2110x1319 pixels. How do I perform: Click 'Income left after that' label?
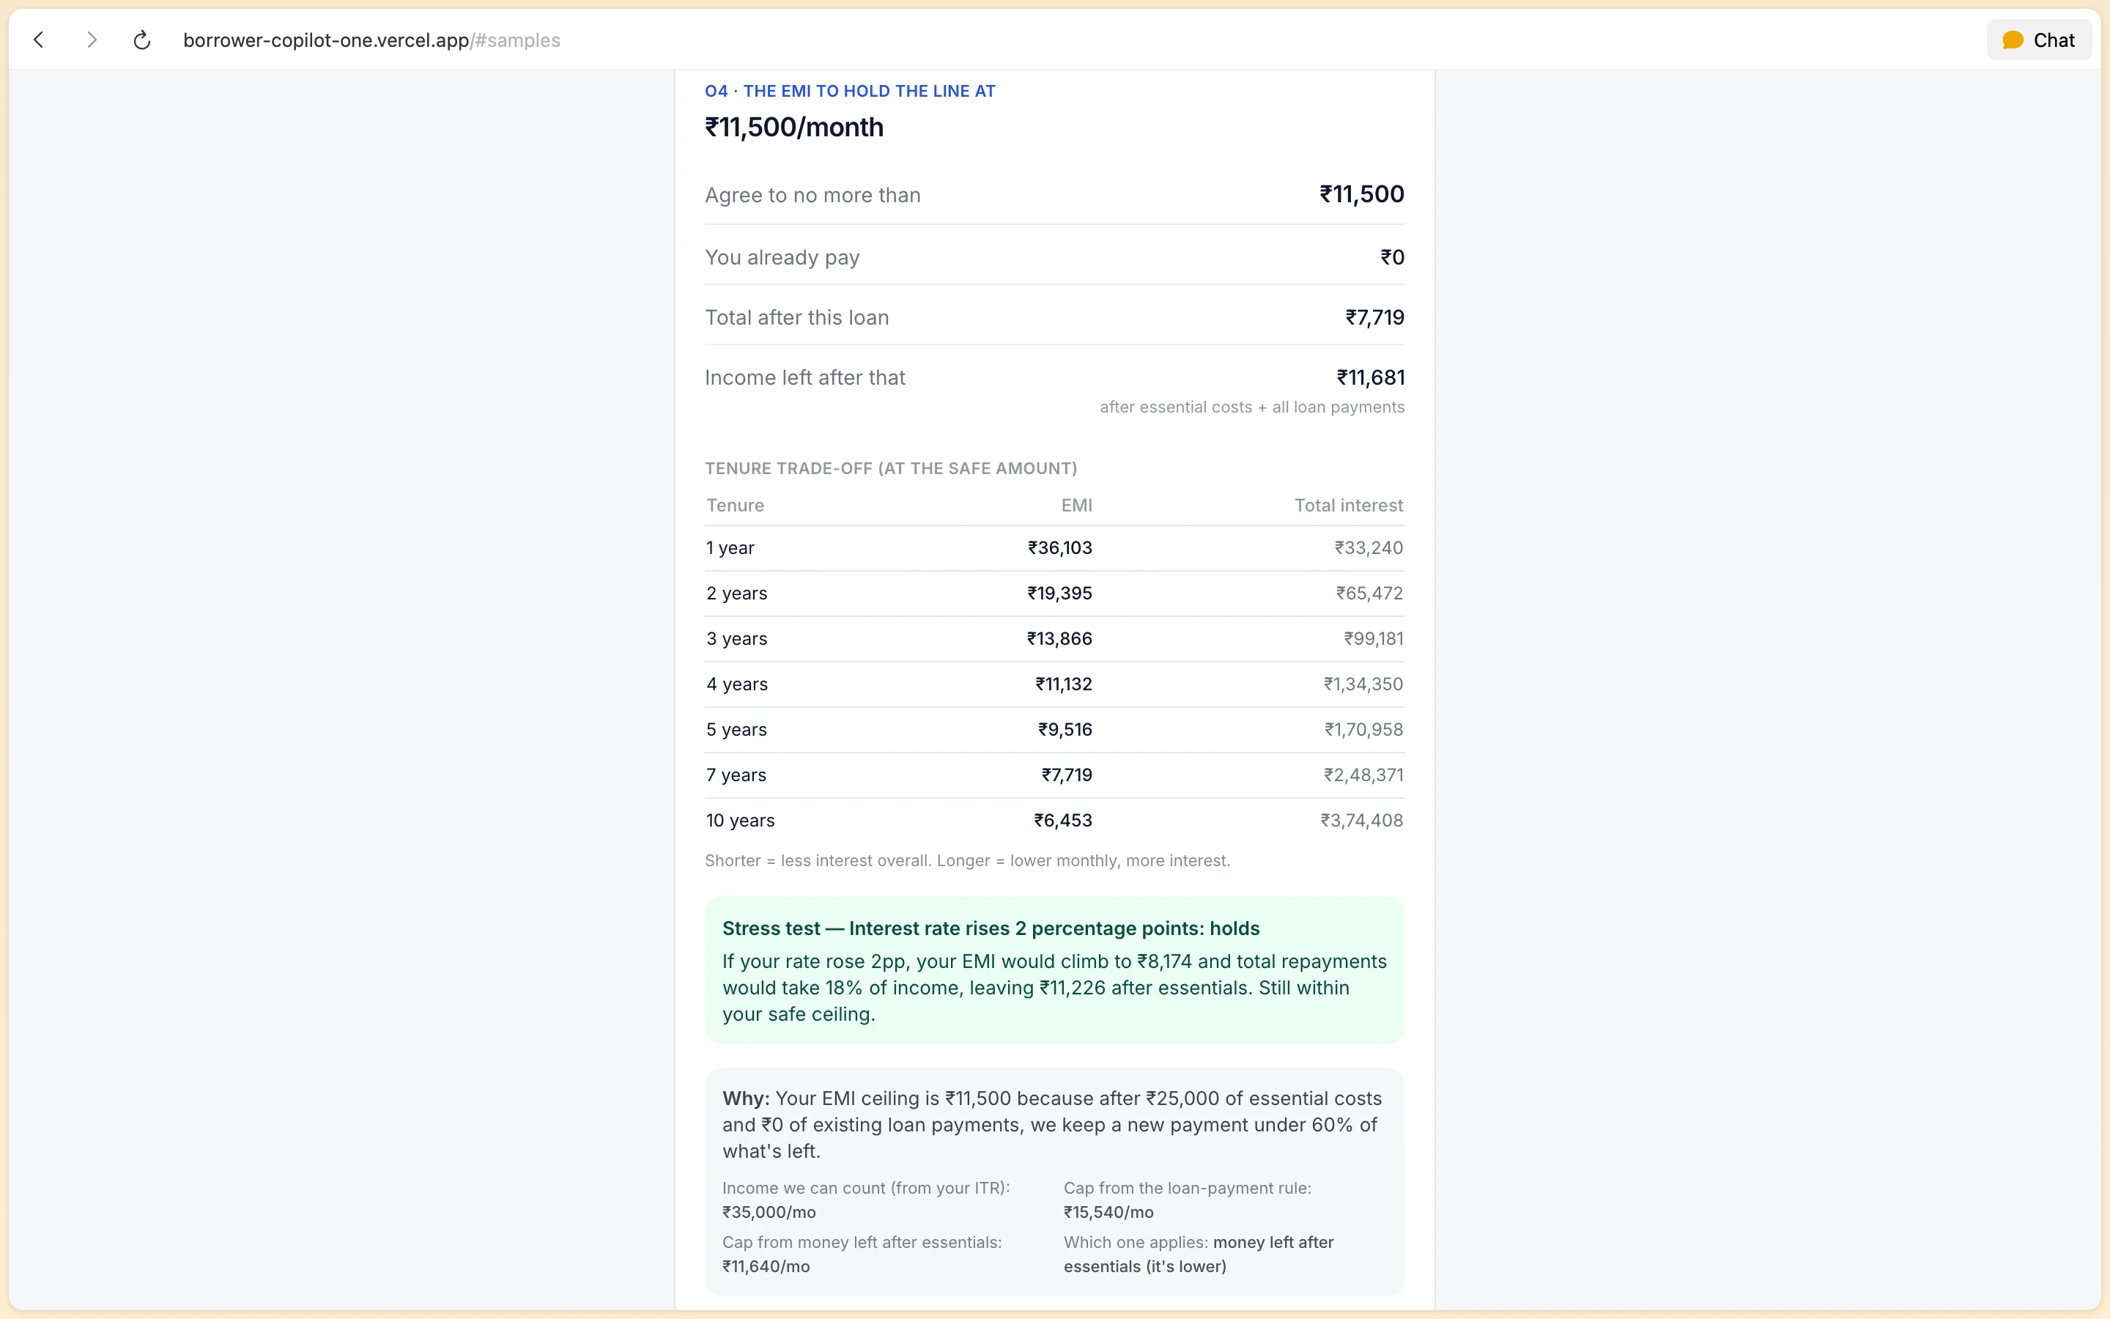(804, 377)
